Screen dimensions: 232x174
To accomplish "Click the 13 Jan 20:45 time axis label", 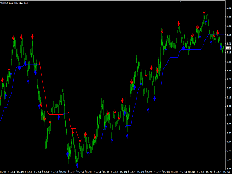I will [209, 172].
